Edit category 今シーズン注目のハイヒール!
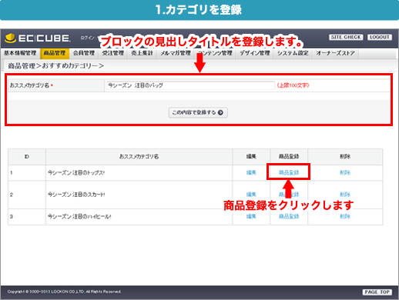This screenshot has width=399, height=300. click(x=251, y=216)
